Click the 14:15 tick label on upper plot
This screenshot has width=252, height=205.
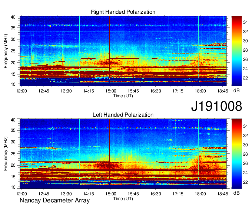point(89,91)
